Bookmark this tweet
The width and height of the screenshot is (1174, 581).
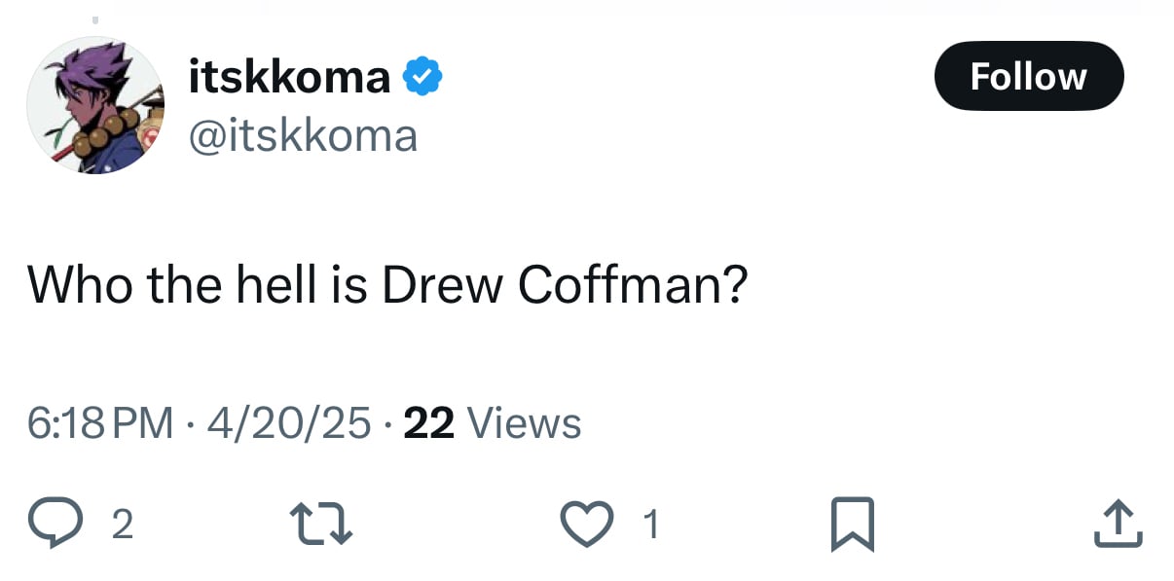pyautogui.click(x=853, y=524)
